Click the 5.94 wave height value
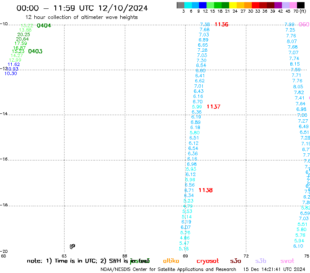The width and height of the screenshot is (310, 273). pos(299,241)
